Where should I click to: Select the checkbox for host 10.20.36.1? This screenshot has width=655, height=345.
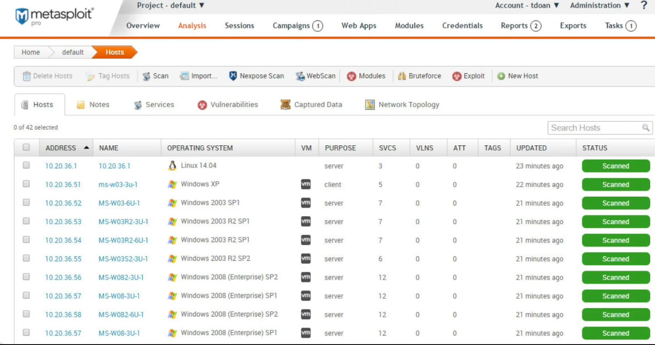tap(26, 165)
